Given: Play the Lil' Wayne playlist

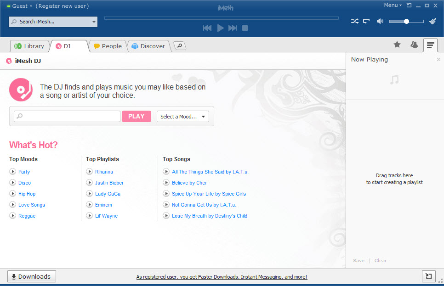Looking at the screenshot, I should click(89, 216).
